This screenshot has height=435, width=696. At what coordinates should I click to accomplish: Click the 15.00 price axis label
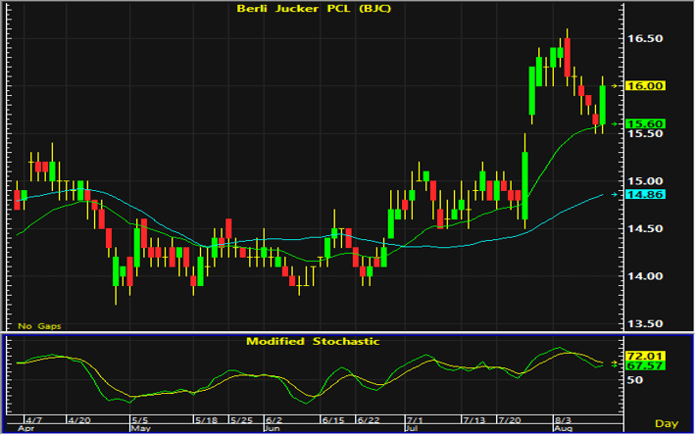(645, 181)
